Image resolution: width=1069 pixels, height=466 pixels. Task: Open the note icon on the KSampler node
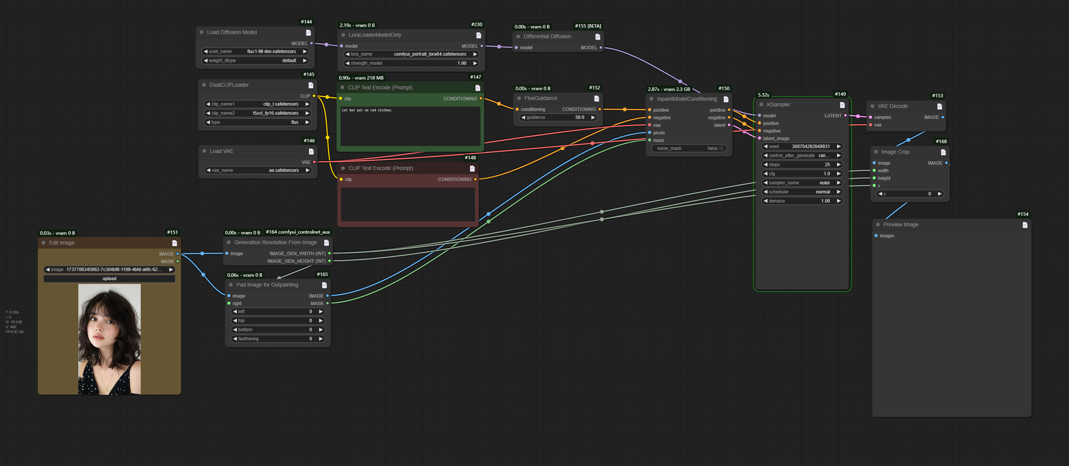coord(842,104)
